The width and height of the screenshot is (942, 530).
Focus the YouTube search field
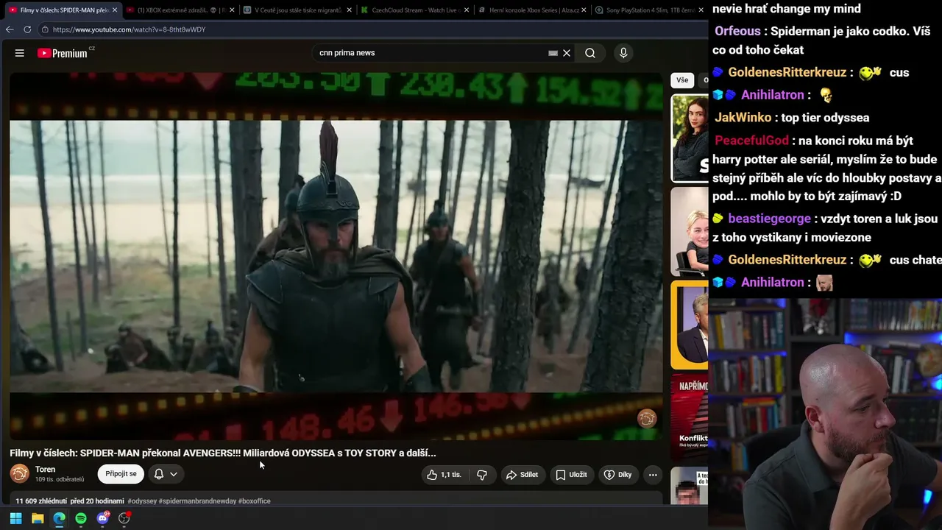point(431,53)
